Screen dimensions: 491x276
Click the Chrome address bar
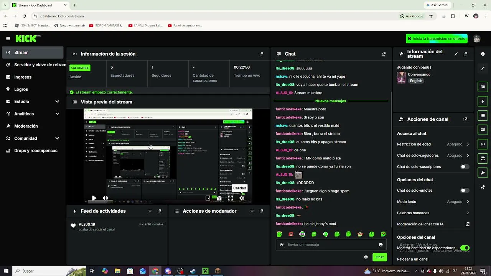point(215,16)
